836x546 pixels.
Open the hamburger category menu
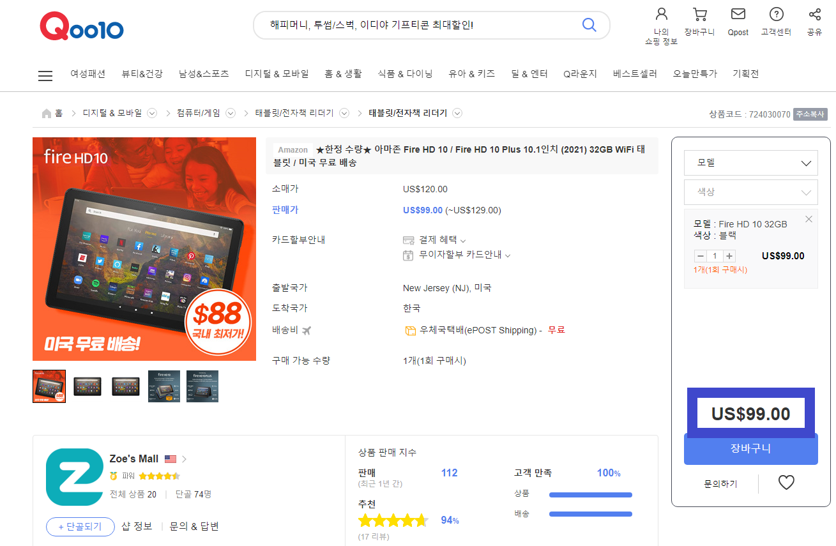click(45, 75)
